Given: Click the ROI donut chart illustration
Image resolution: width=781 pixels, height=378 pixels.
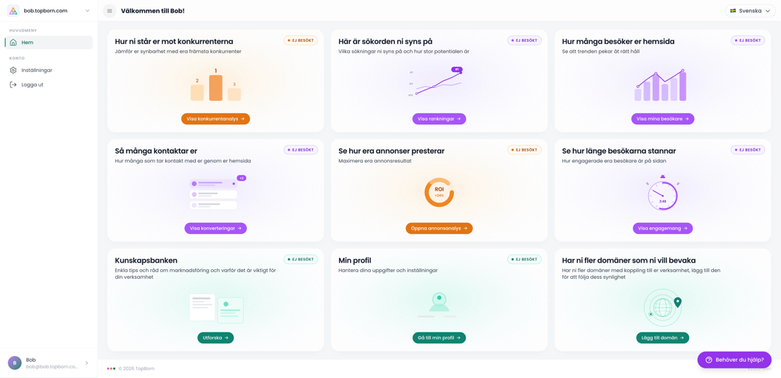Looking at the screenshot, I should point(439,193).
